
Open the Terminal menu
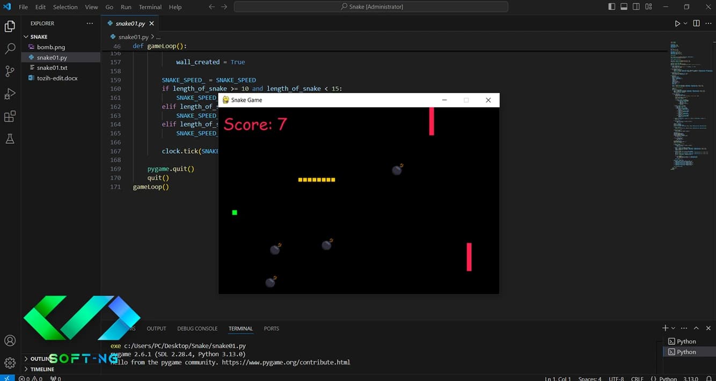coord(150,7)
